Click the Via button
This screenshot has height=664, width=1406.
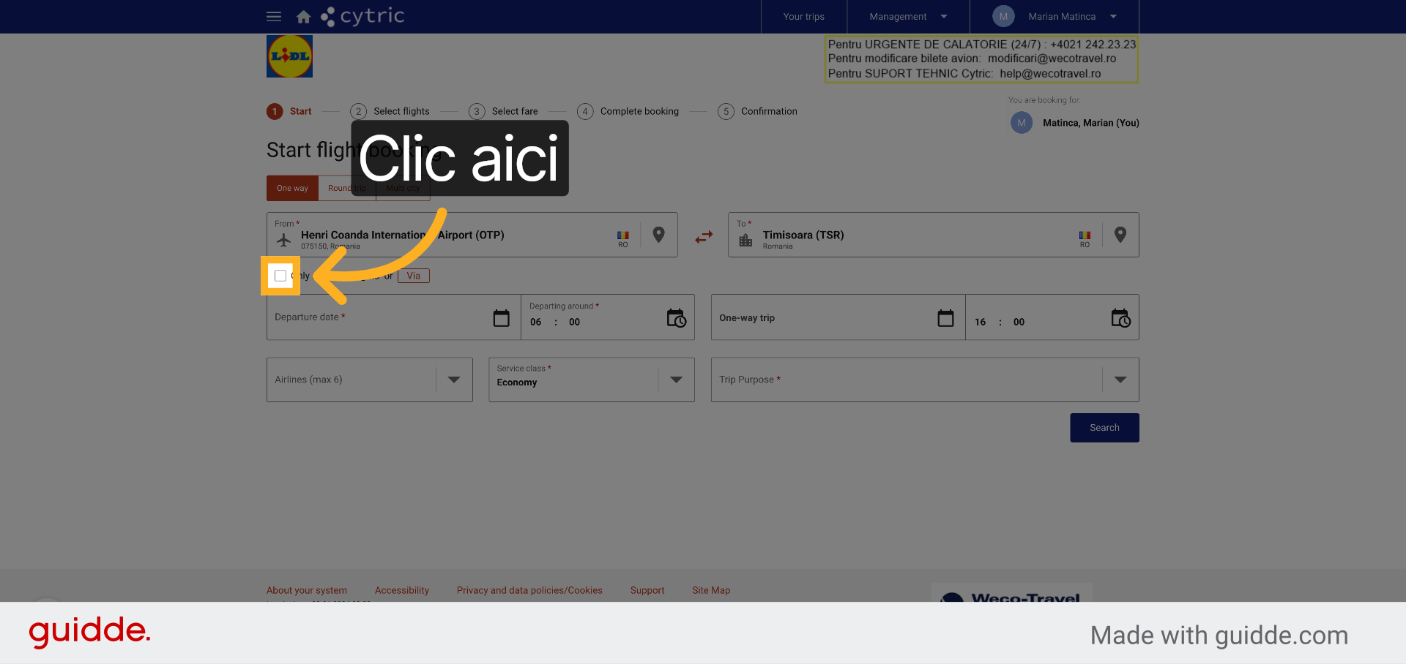coord(414,276)
